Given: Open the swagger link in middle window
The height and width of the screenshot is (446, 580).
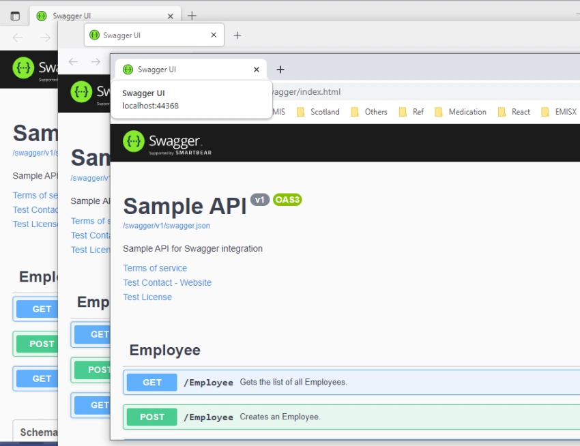Looking at the screenshot, I should coord(90,178).
